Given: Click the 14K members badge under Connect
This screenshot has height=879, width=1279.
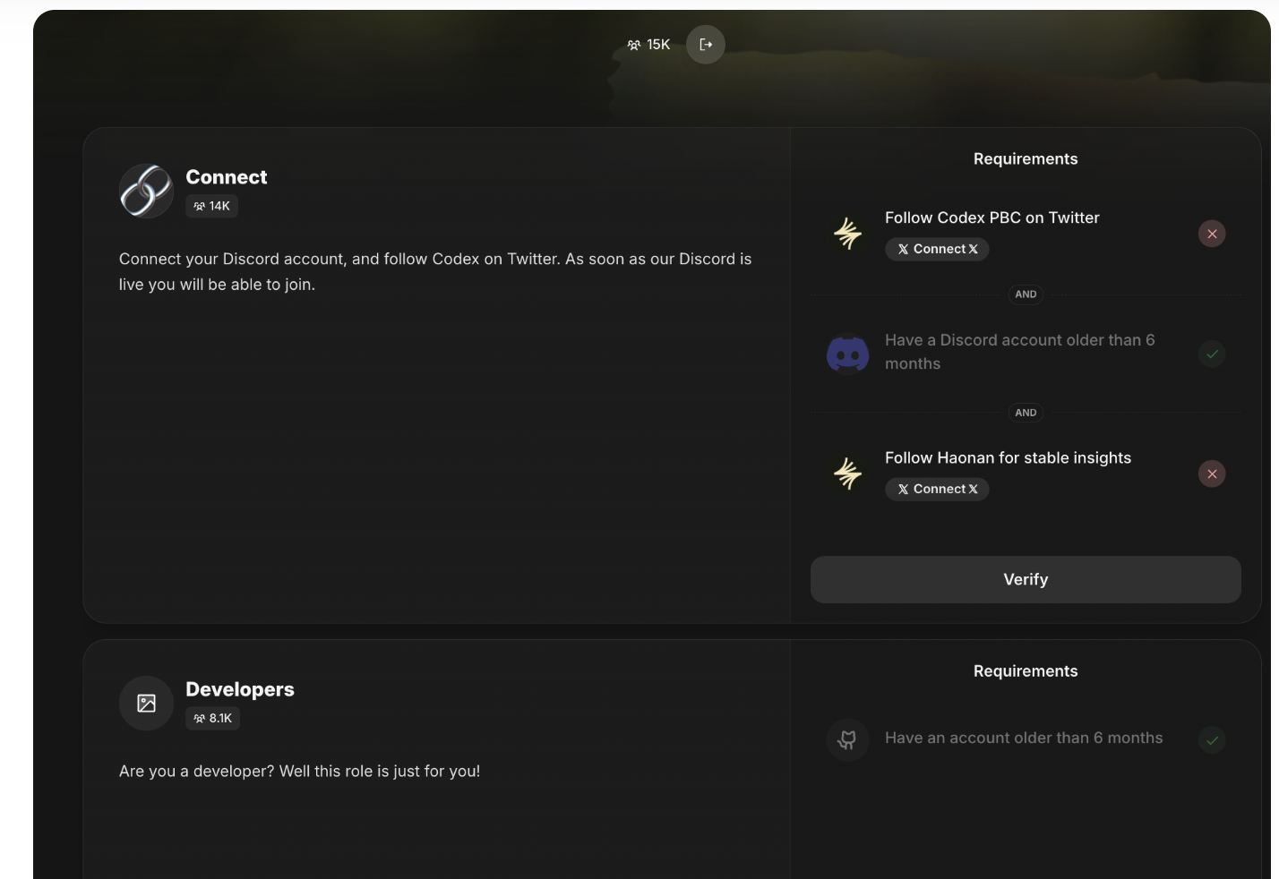Looking at the screenshot, I should (x=211, y=206).
